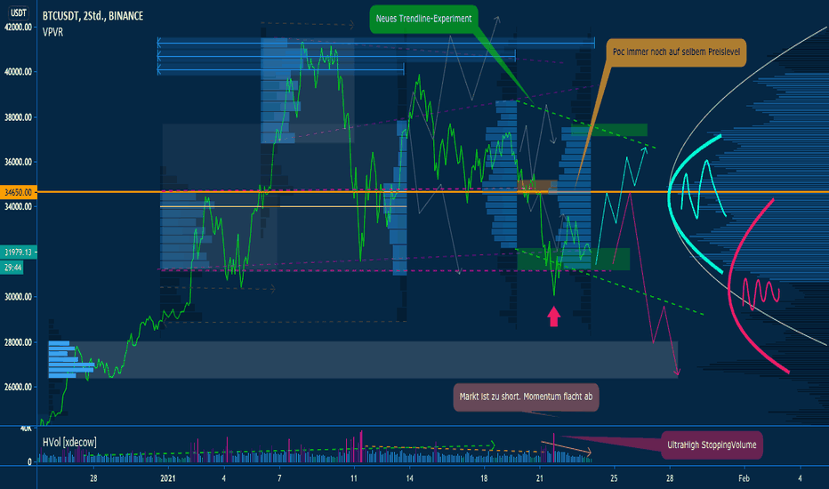This screenshot has width=829, height=489.
Task: Select the purple 'UltraHigh StoppingVolume' callout
Action: click(712, 445)
